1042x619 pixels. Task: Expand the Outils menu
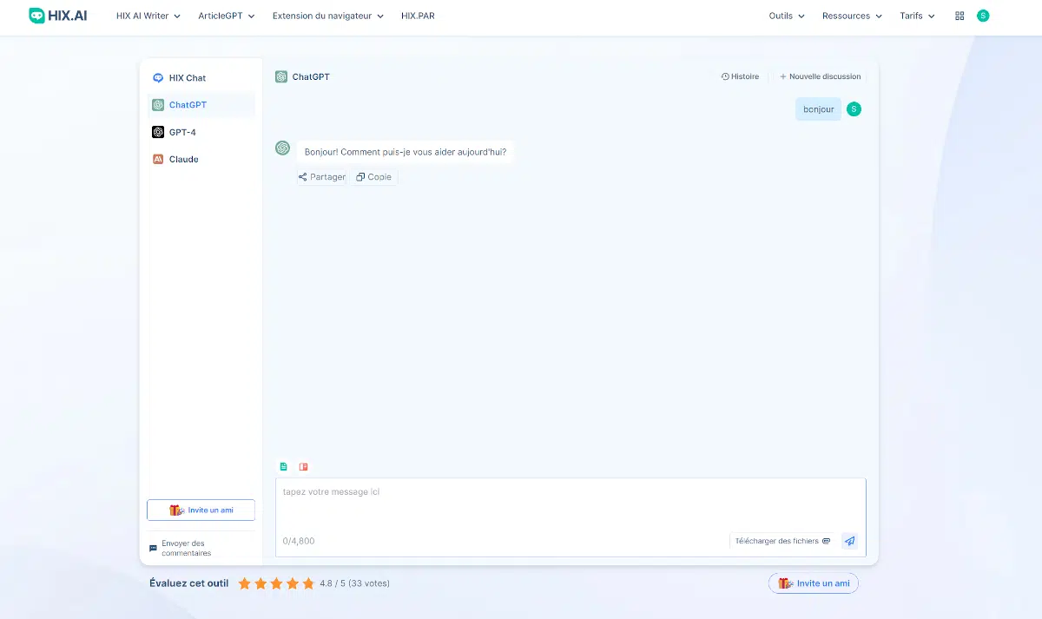tap(787, 16)
